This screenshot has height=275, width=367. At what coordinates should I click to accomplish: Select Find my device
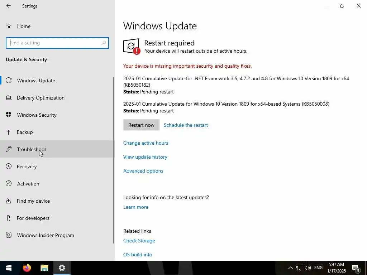click(x=57, y=201)
